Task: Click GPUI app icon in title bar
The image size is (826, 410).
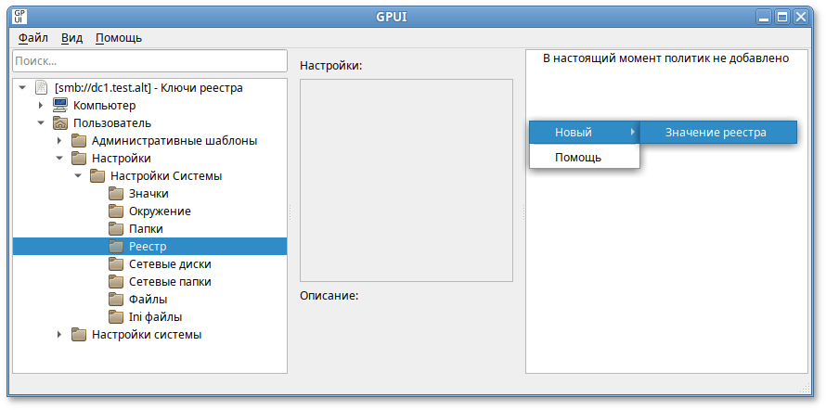Action: (19, 17)
